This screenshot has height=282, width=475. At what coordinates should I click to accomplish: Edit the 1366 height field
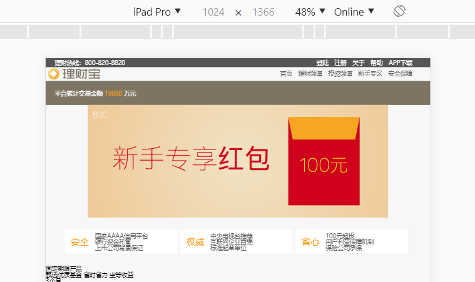(263, 12)
